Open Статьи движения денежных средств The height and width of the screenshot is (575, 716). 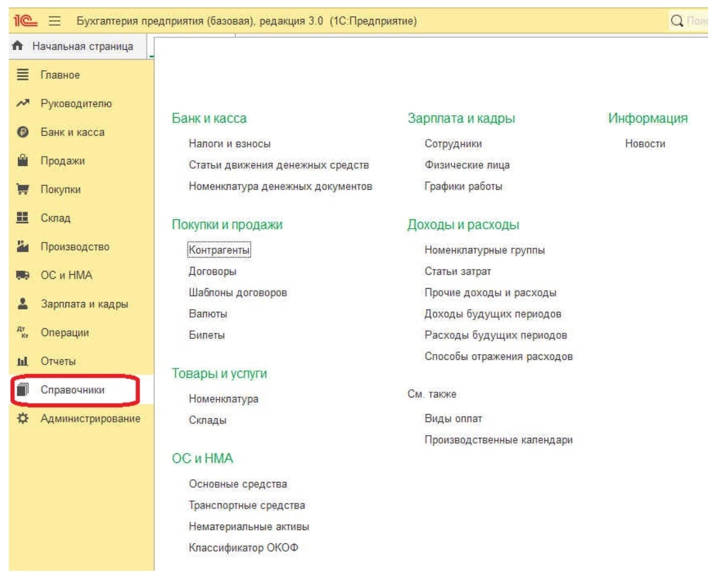[279, 165]
